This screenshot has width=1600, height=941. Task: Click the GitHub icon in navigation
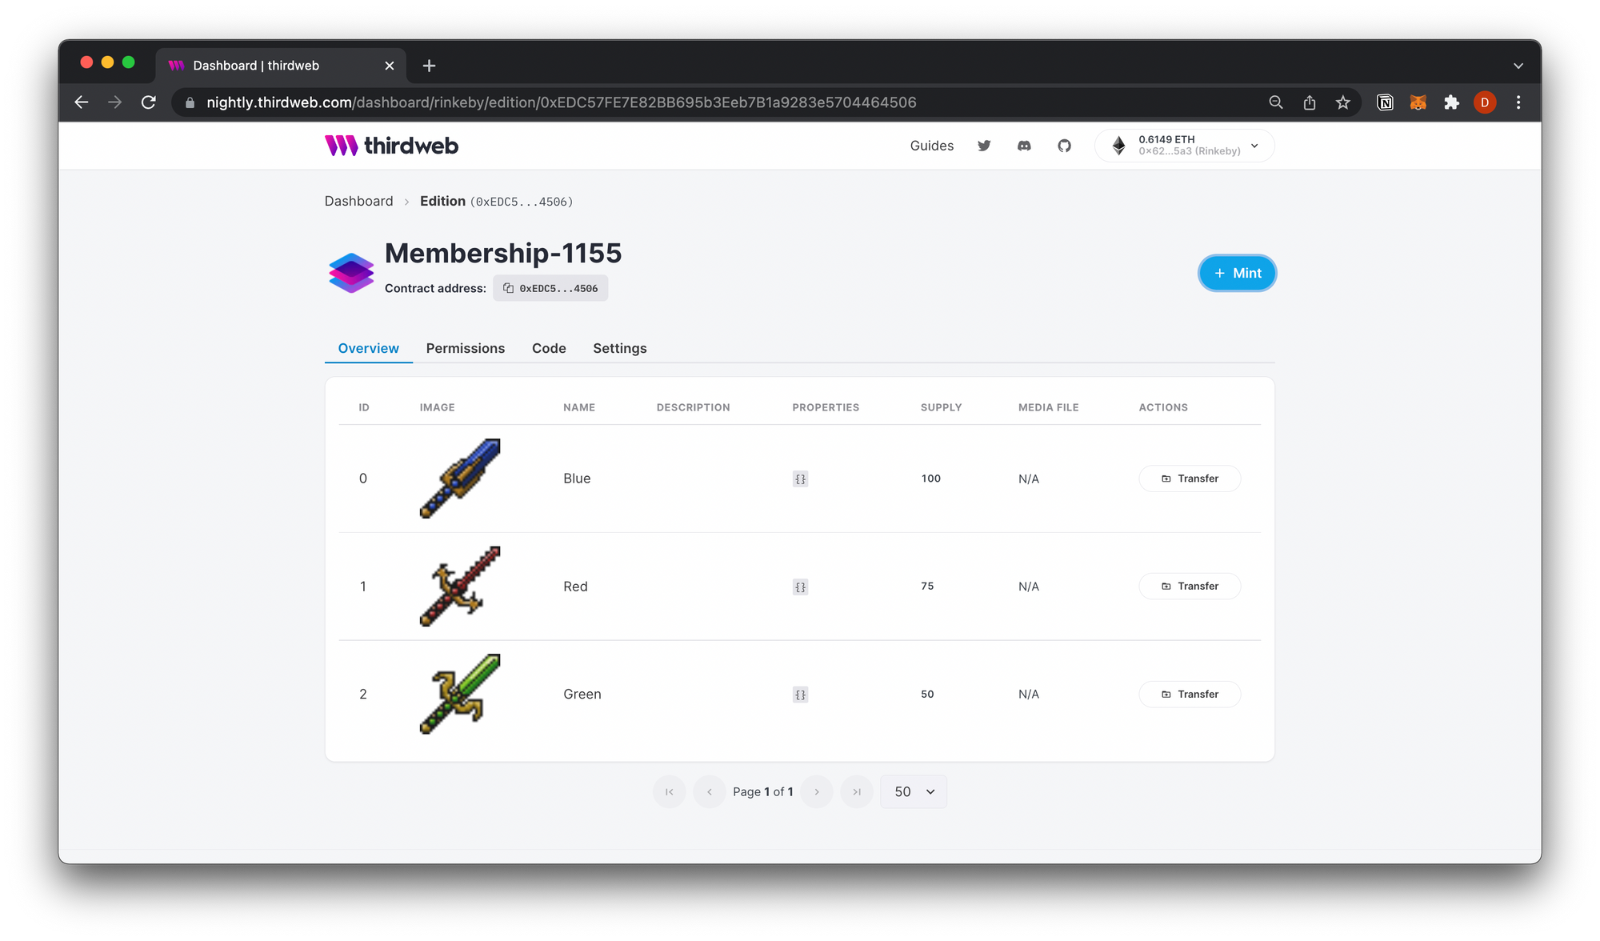[x=1064, y=145]
